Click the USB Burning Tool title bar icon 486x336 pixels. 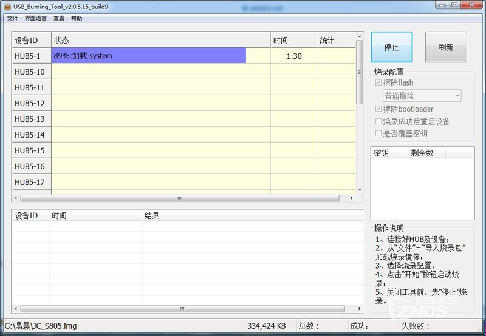(x=7, y=7)
